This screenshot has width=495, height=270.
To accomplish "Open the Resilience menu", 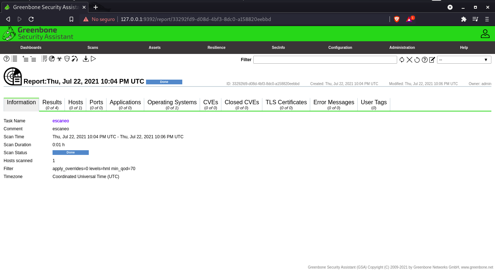I will [x=216, y=47].
